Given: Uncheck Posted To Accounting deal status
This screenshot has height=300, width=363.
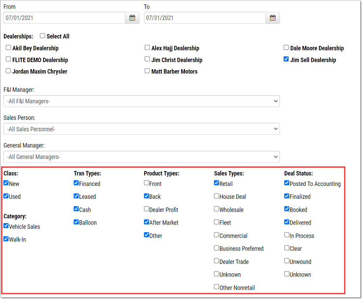Looking at the screenshot, I should click(287, 183).
